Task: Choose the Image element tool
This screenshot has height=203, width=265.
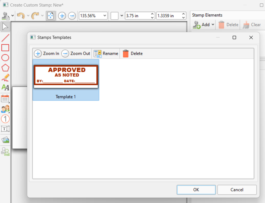Action: [5, 139]
